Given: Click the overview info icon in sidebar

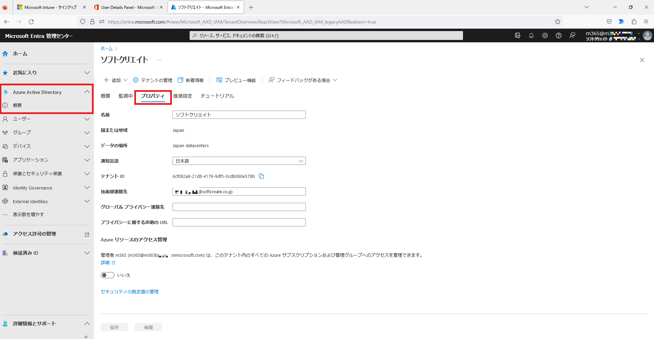Looking at the screenshot, I should pyautogui.click(x=5, y=105).
